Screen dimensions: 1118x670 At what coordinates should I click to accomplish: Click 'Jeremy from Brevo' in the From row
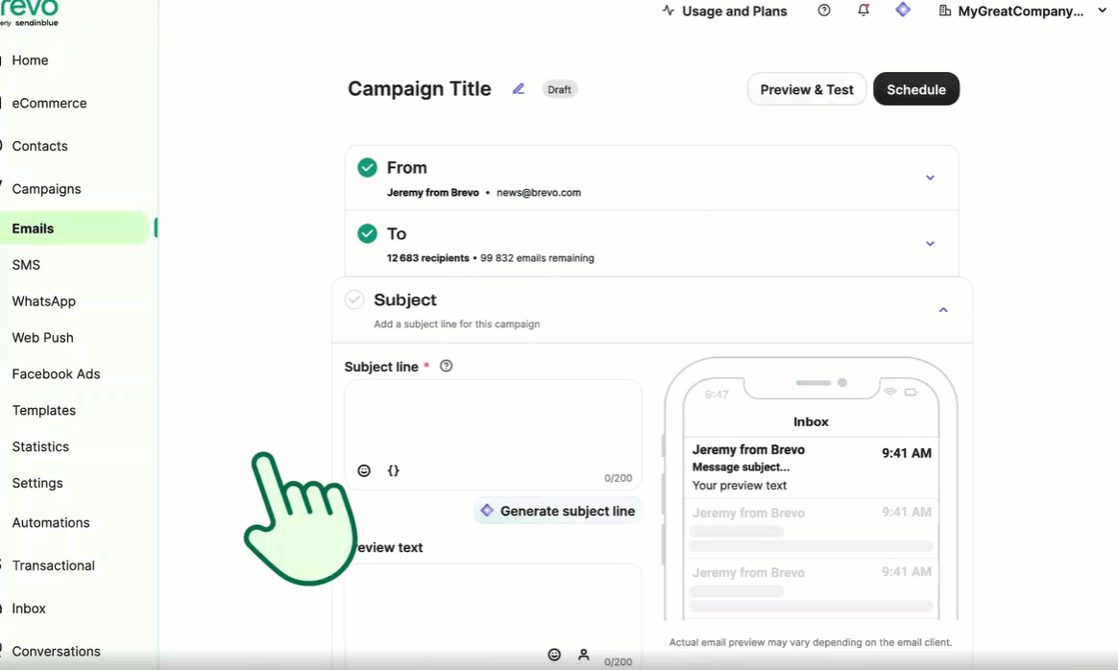click(433, 192)
